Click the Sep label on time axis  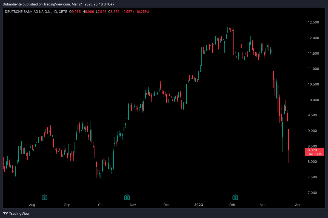pyautogui.click(x=67, y=205)
